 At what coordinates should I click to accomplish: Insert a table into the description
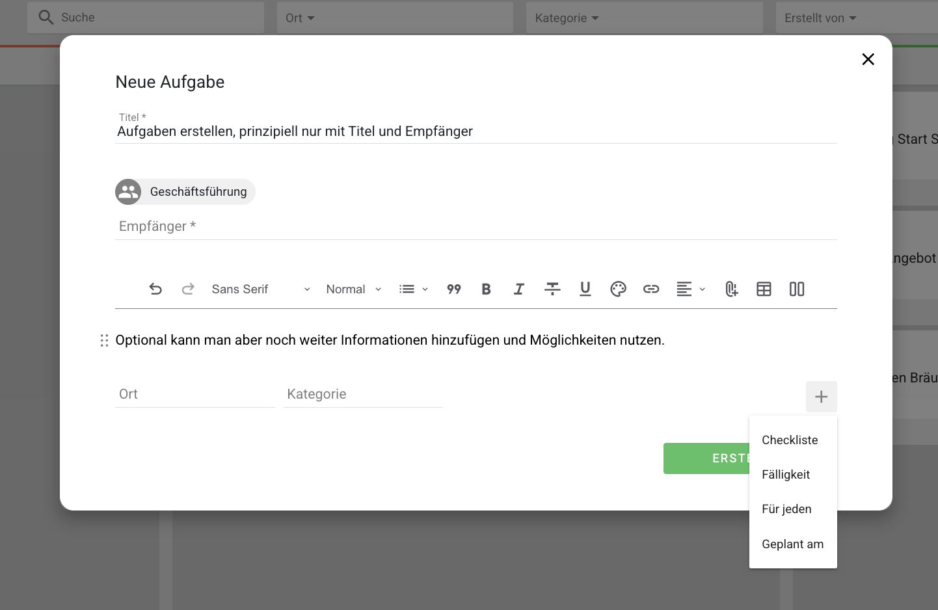click(x=764, y=289)
